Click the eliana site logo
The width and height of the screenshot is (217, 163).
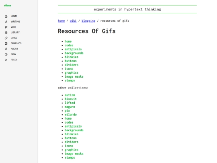(x=8, y=5)
